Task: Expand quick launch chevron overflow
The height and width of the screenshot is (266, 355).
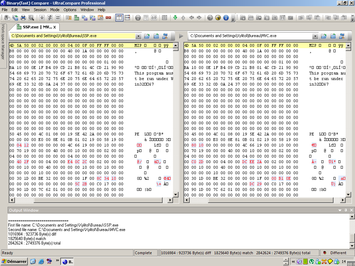Action: pyautogui.click(x=58, y=260)
